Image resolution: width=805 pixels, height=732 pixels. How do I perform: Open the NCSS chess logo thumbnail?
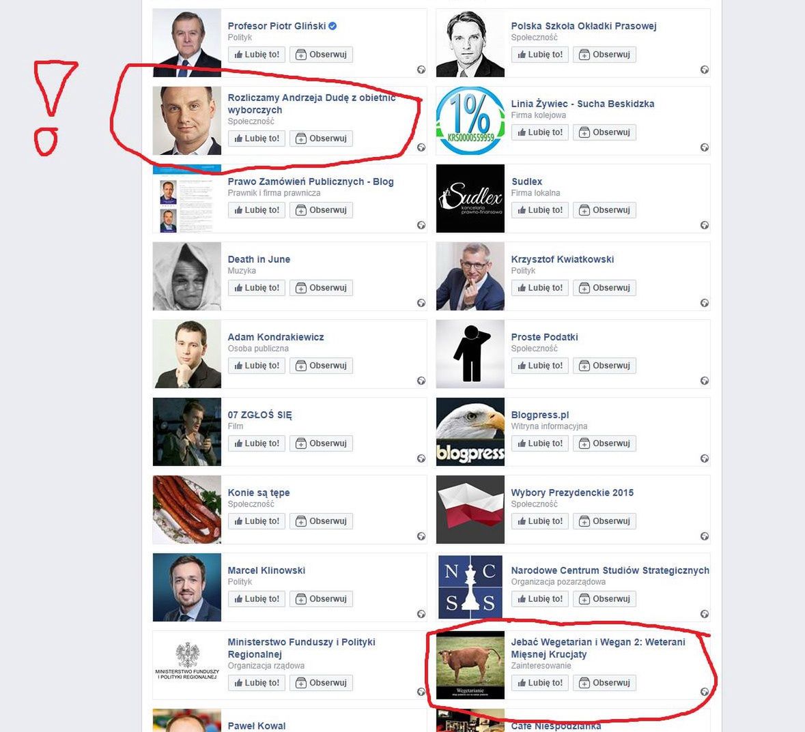tap(470, 587)
